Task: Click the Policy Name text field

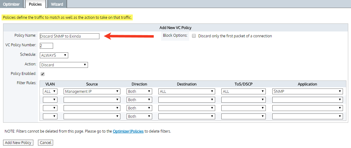Action: pos(69,36)
